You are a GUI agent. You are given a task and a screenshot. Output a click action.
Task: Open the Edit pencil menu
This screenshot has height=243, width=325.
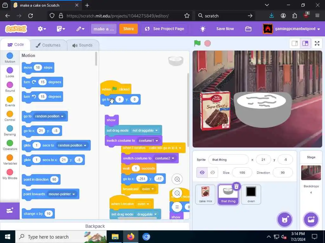coord(80,29)
